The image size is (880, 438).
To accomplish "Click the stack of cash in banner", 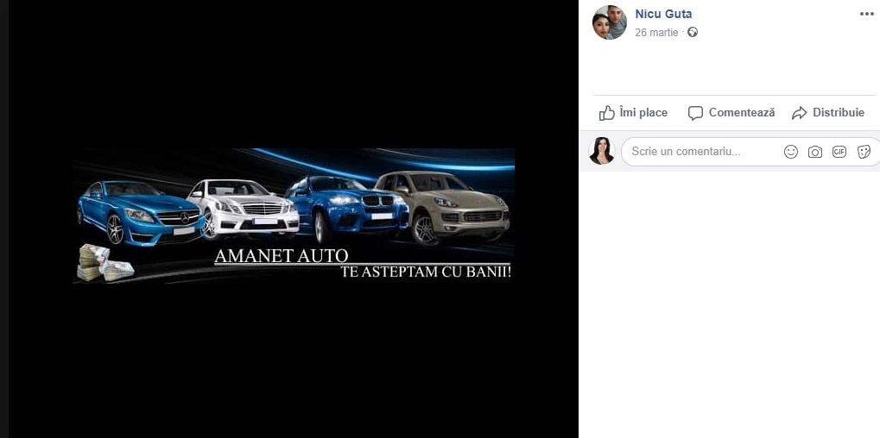I will [105, 263].
